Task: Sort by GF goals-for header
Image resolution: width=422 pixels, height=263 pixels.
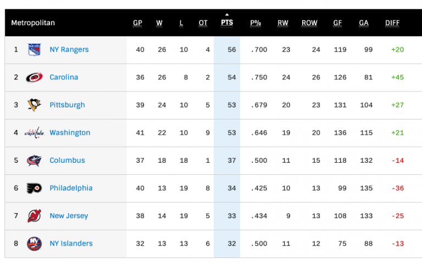Action: click(x=338, y=23)
